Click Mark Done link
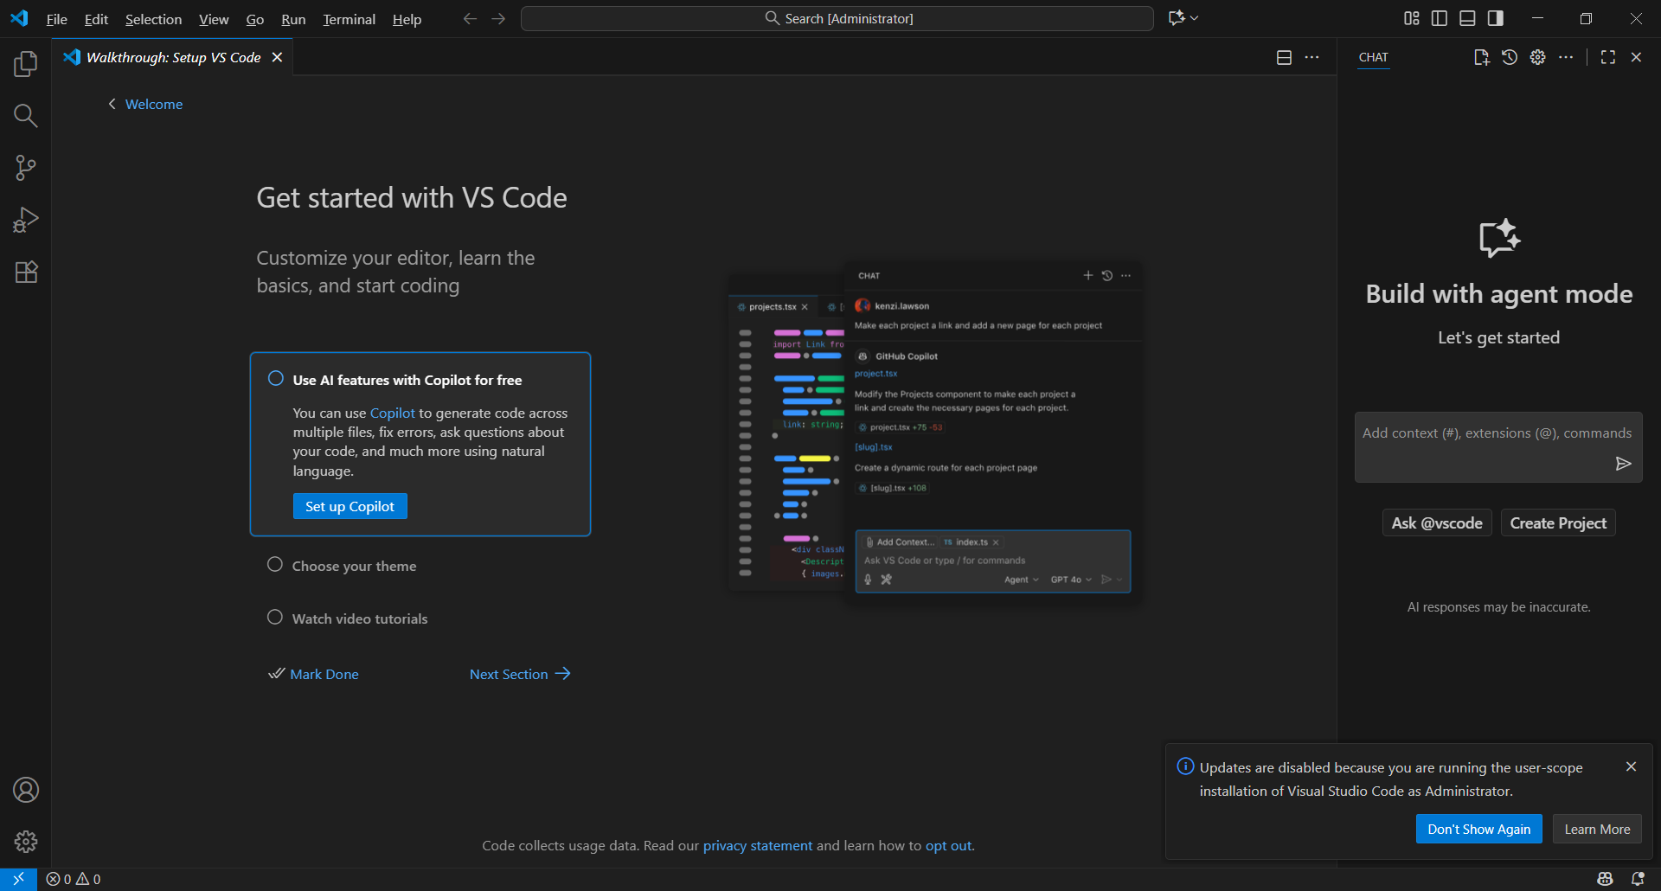The height and width of the screenshot is (891, 1661). (x=313, y=674)
